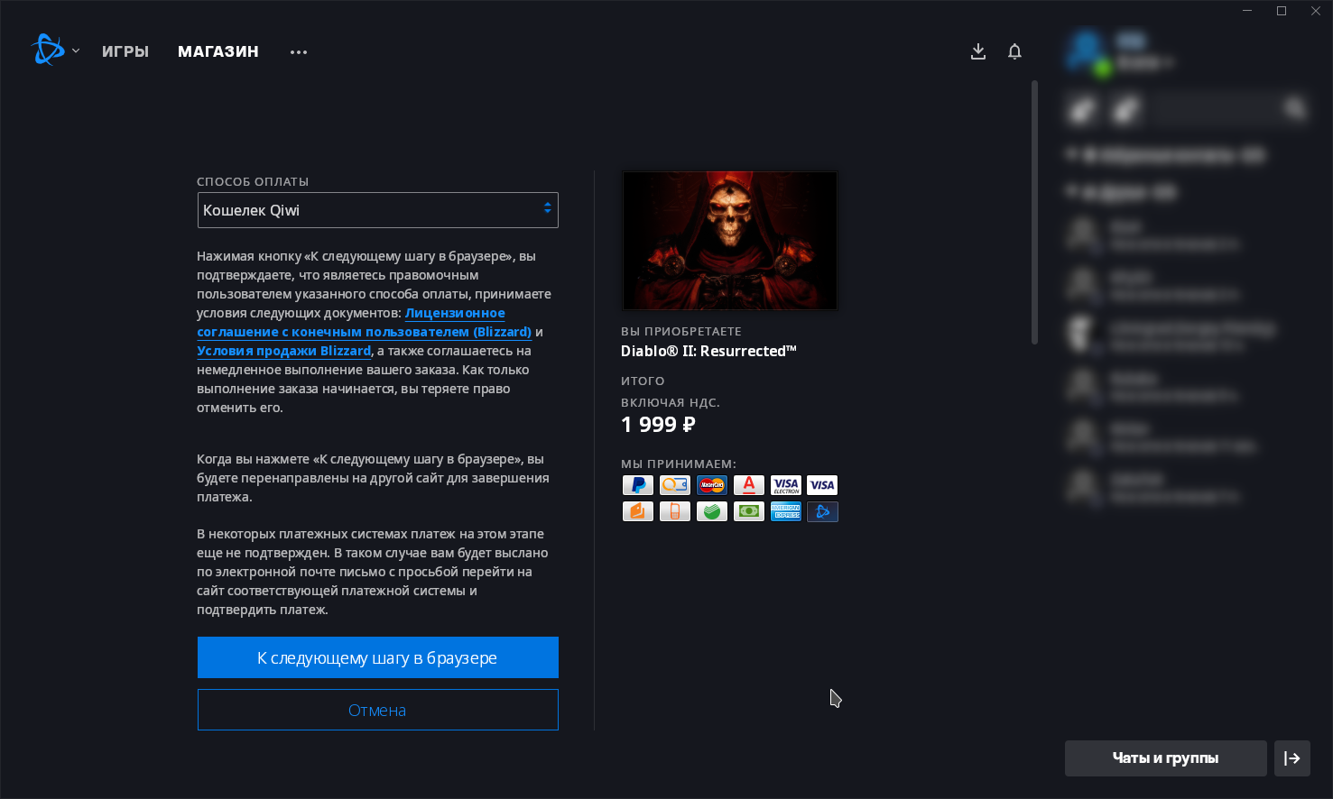Click the green cash banknote icon
Screen dimensions: 1333x799
click(749, 511)
